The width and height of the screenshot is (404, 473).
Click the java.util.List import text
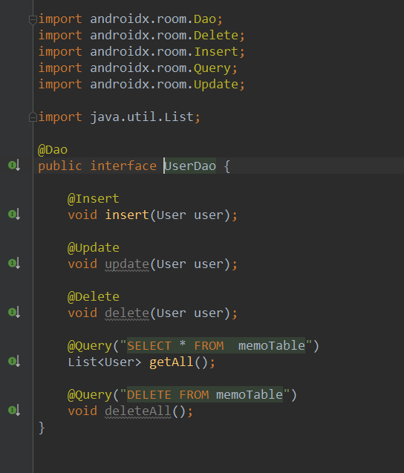pos(142,117)
